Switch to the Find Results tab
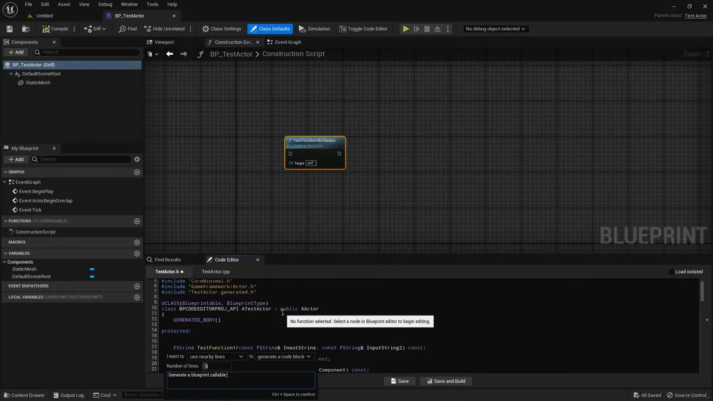The height and width of the screenshot is (401, 713). [x=168, y=260]
